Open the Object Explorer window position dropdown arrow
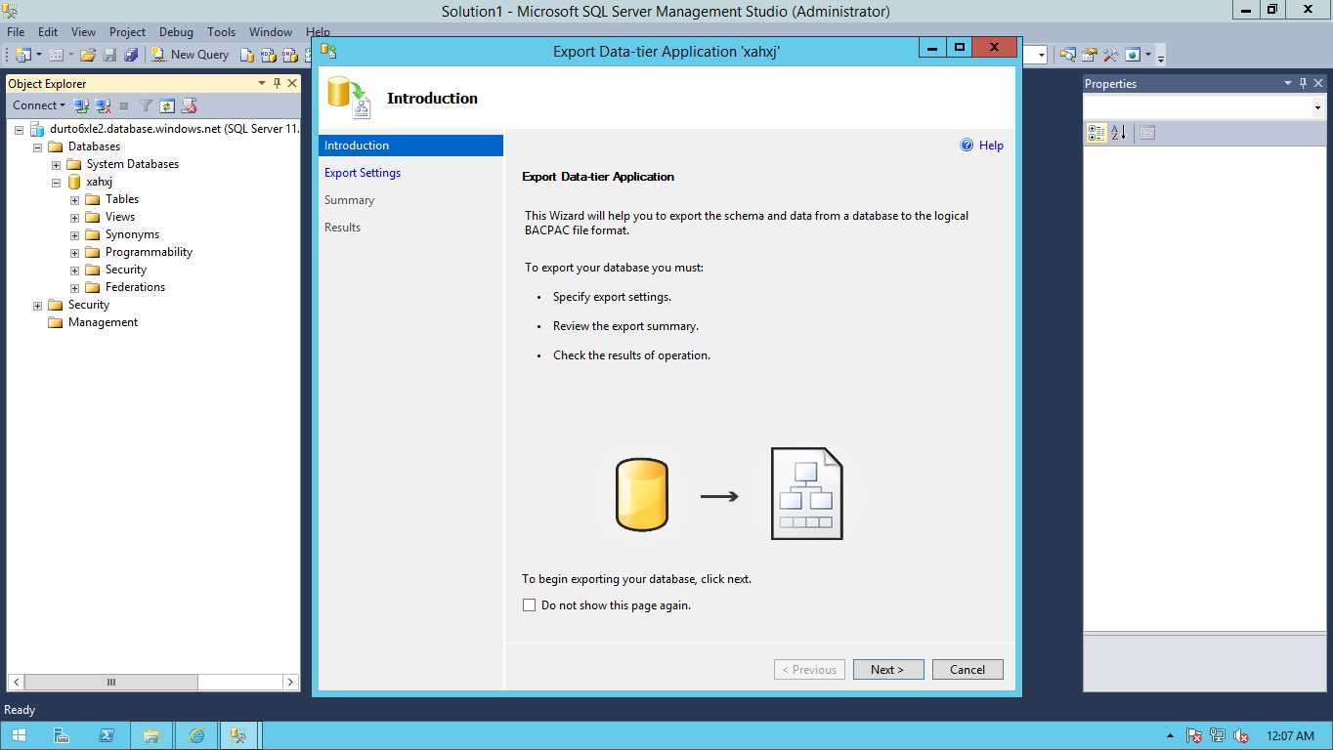Image resolution: width=1333 pixels, height=750 pixels. pos(262,84)
